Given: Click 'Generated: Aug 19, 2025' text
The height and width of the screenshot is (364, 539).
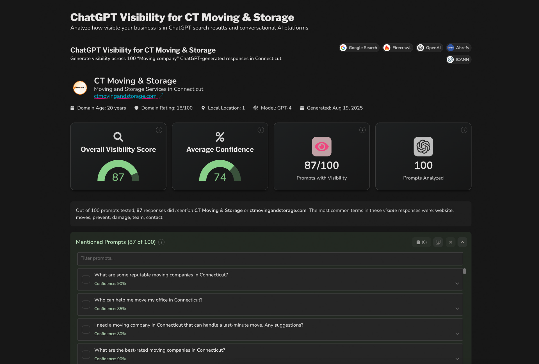Looking at the screenshot, I should (x=335, y=108).
